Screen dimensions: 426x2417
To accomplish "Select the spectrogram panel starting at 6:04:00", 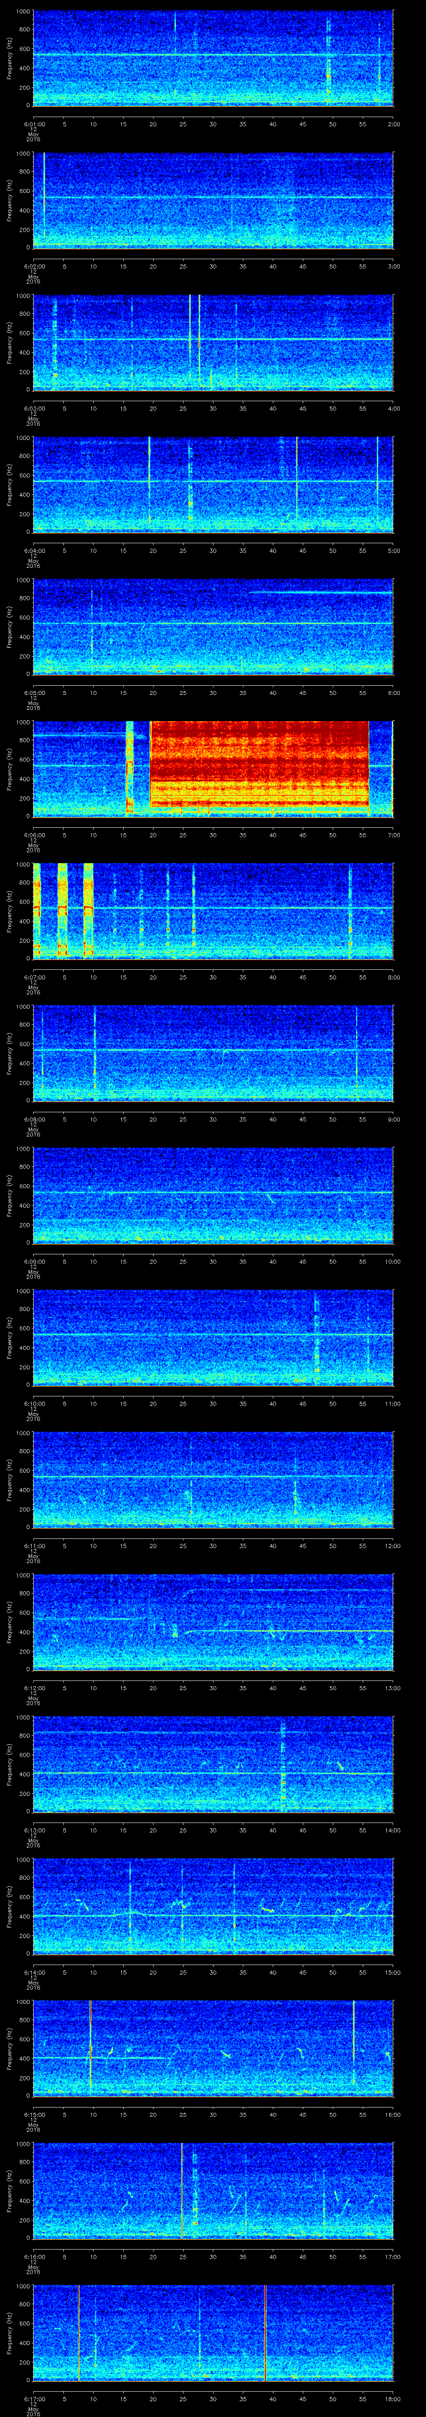I will 213,485.
